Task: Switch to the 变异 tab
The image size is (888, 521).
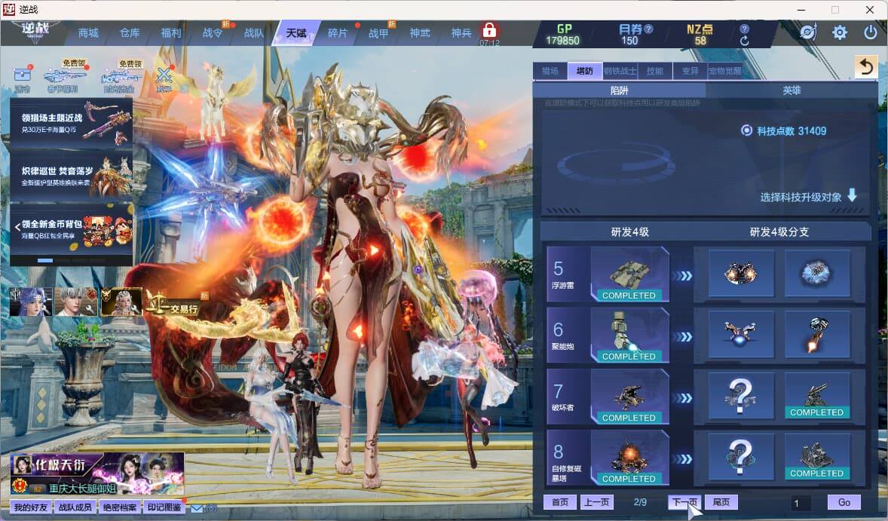Action: coord(690,71)
